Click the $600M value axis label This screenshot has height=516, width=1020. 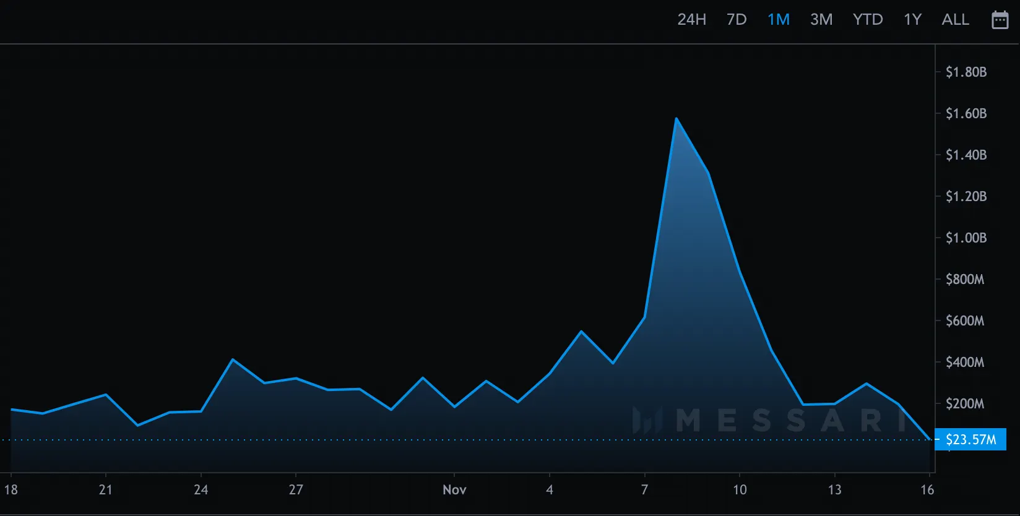(x=964, y=321)
